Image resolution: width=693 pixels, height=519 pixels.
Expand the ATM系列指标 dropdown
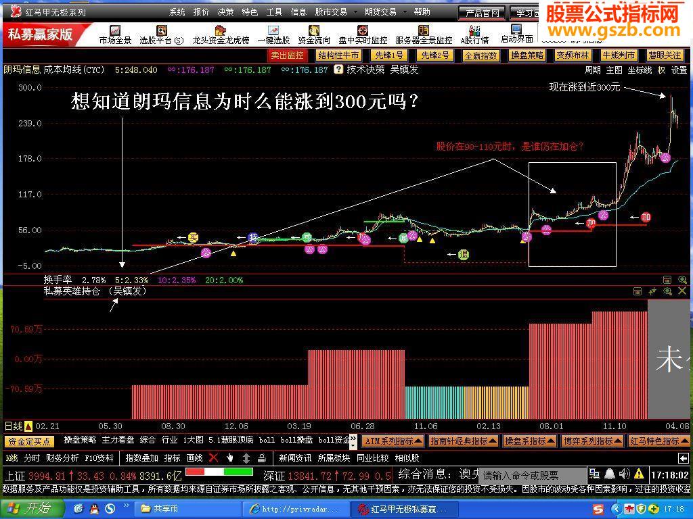[393, 441]
